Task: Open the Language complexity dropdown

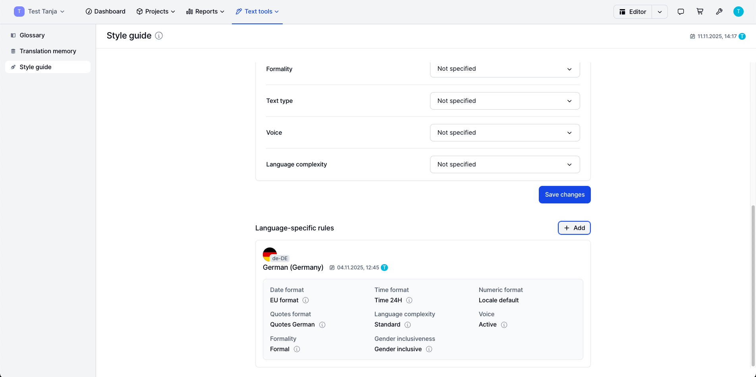Action: [505, 164]
